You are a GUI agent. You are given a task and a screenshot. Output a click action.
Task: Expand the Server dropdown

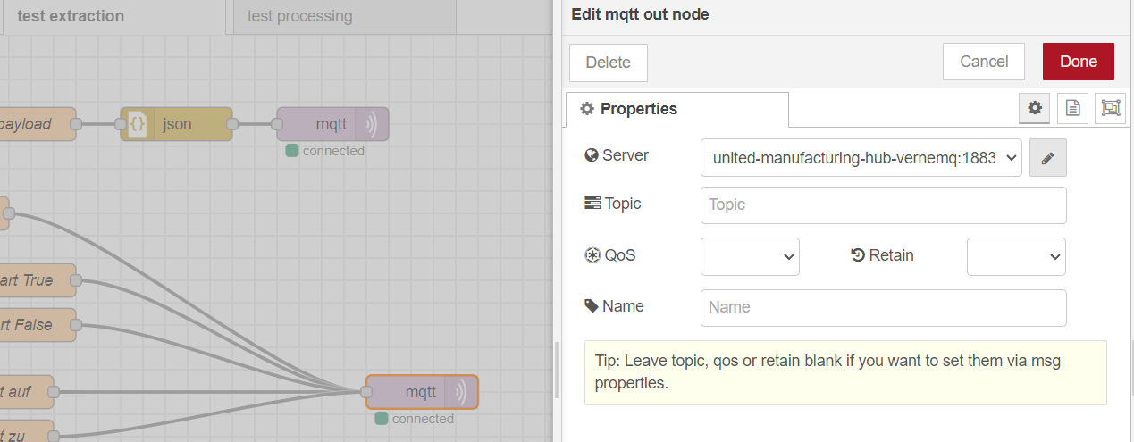tap(861, 158)
